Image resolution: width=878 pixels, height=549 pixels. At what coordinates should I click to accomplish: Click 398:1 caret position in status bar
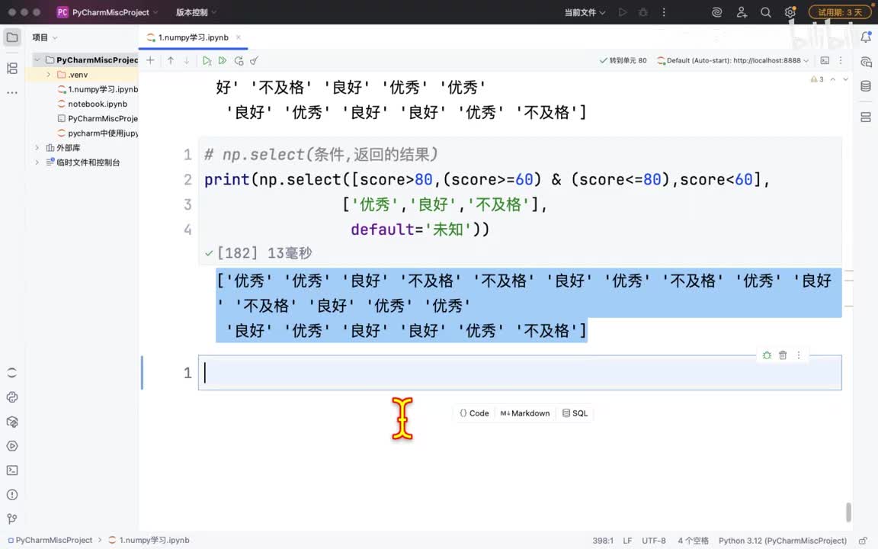(x=603, y=541)
